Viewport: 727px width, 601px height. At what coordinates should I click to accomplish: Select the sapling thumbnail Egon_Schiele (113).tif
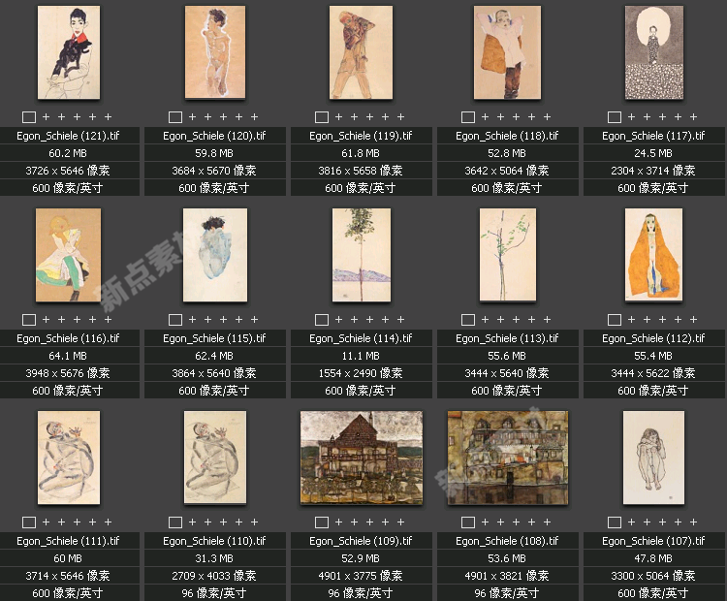[508, 255]
